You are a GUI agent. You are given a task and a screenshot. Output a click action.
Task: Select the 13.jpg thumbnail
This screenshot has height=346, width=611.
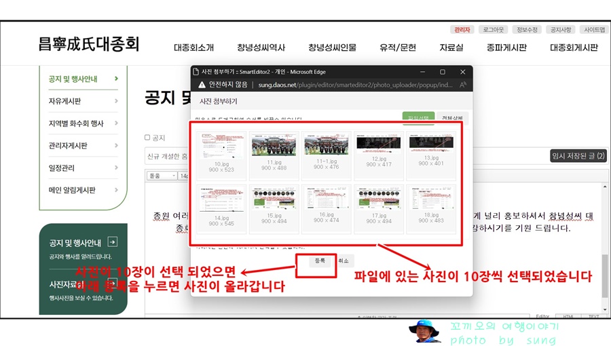coord(431,155)
